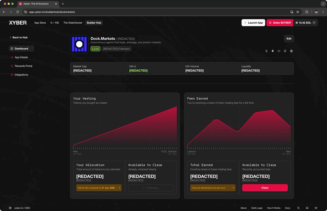Open the footer X social icon
This screenshot has width=327, height=211.
coord(298,208)
